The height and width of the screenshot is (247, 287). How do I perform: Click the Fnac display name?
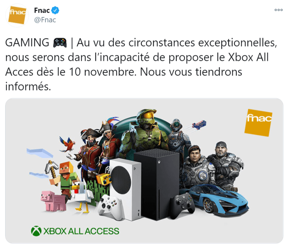[42, 10]
